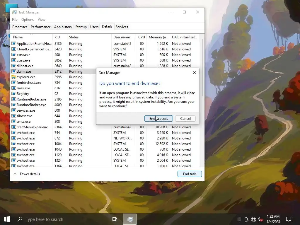Close the end process confirmation dialog
The height and width of the screenshot is (225, 300).
tap(195, 72)
